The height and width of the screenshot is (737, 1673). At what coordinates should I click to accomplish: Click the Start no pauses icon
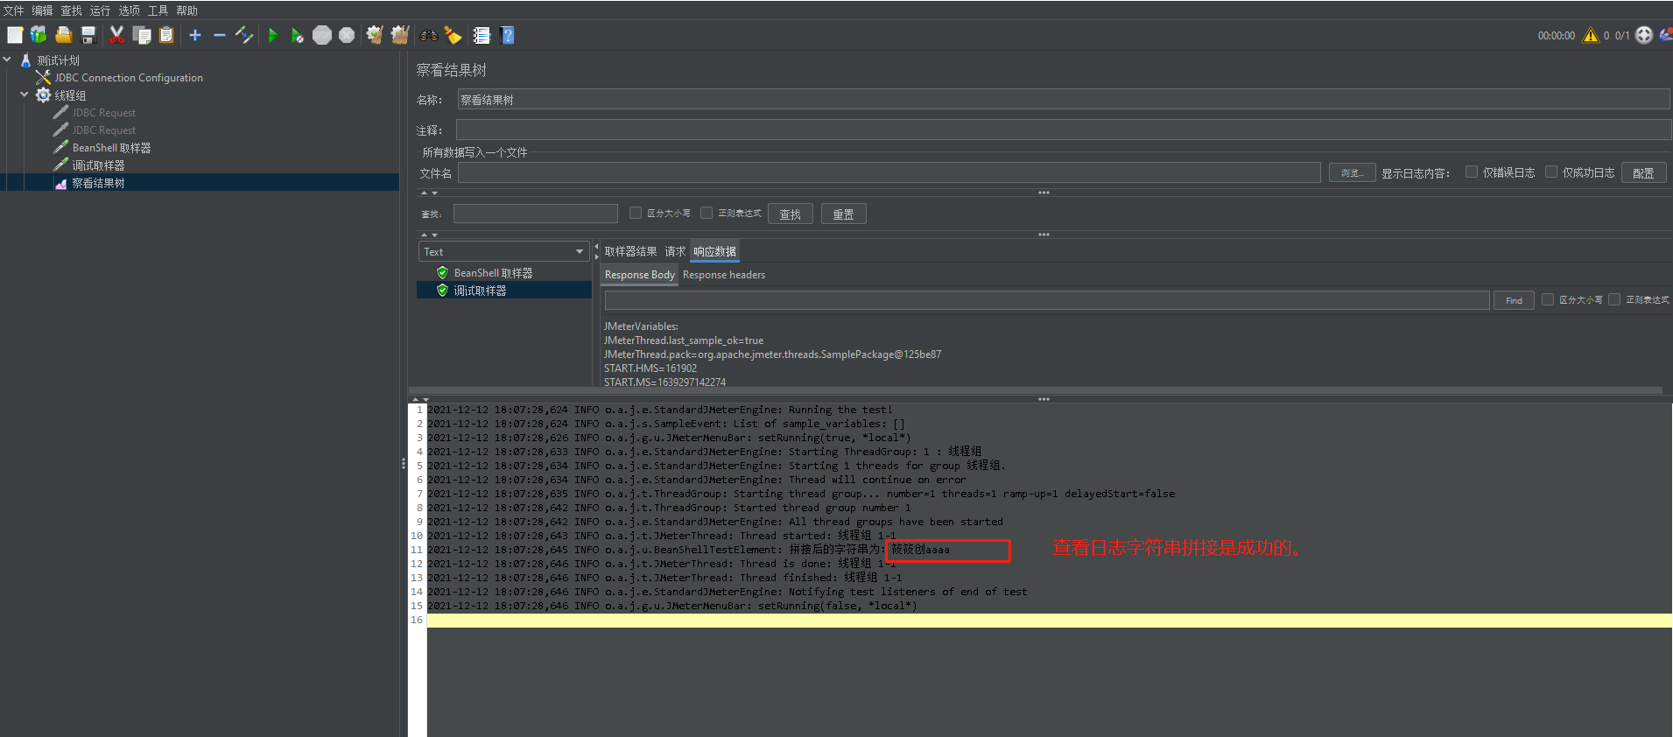coord(298,35)
